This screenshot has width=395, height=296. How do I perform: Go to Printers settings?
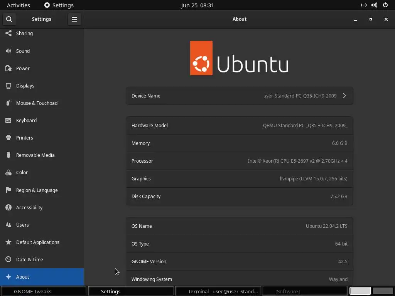tap(42, 138)
